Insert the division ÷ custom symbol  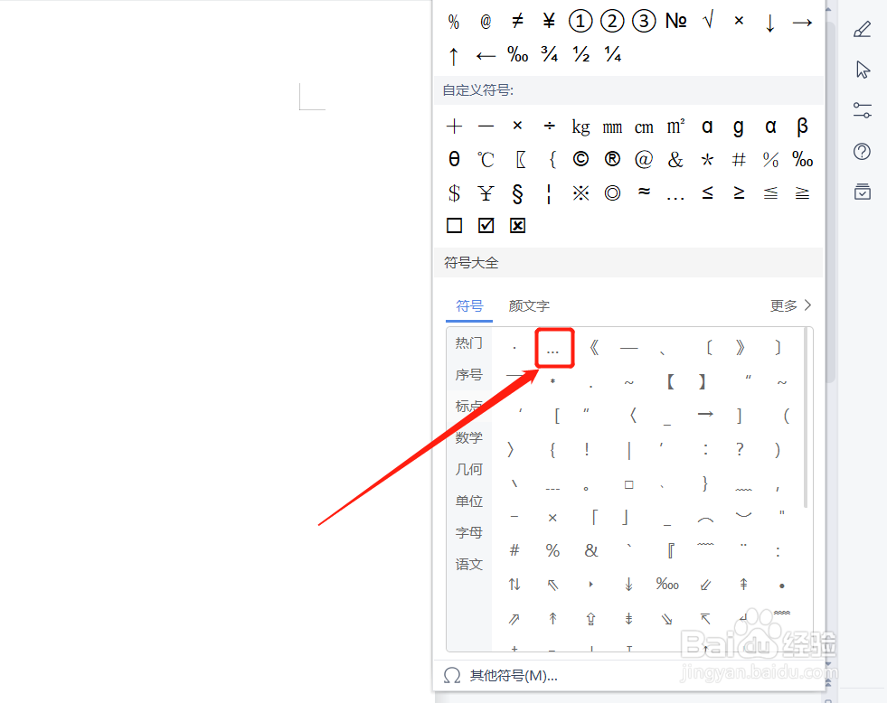(x=549, y=126)
